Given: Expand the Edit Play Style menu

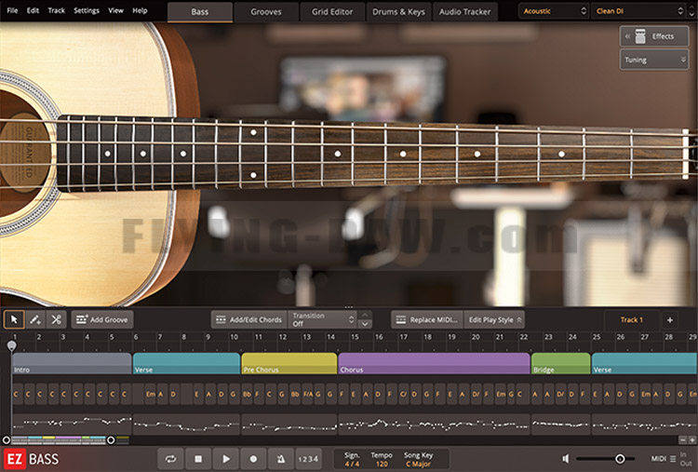Looking at the screenshot, I should 494,319.
